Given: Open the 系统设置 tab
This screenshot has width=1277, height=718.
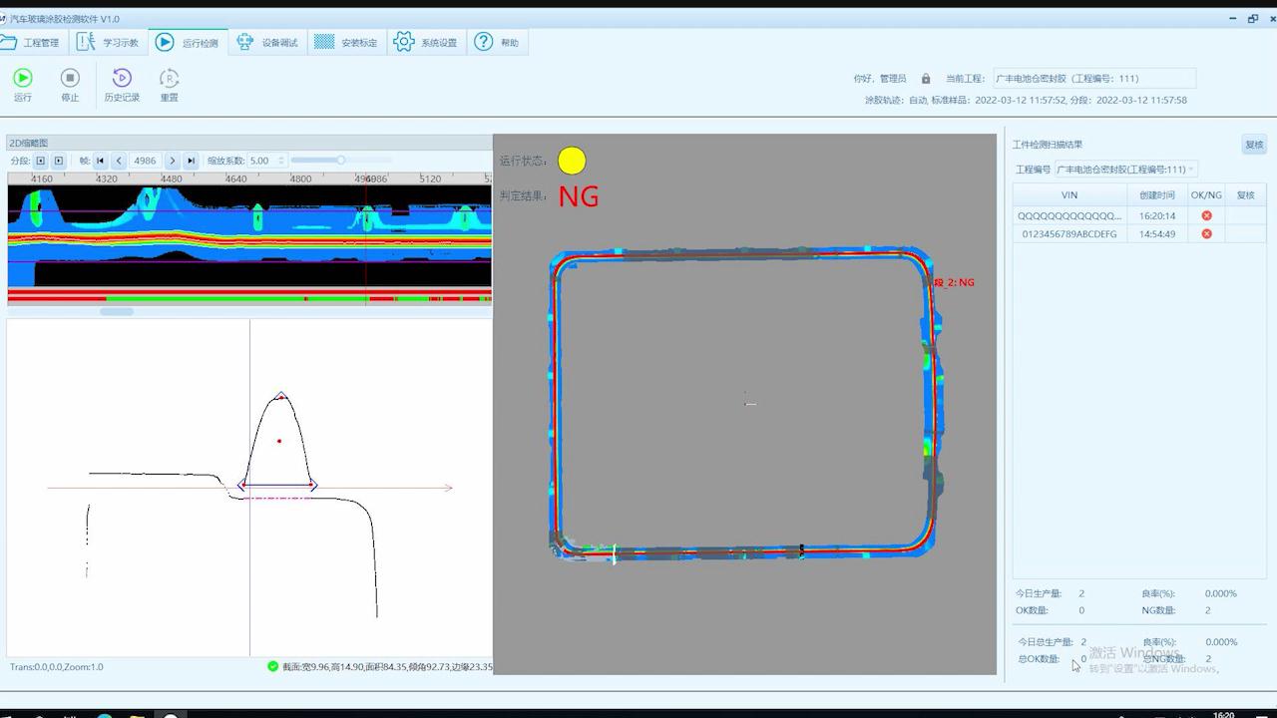Looking at the screenshot, I should pos(427,42).
